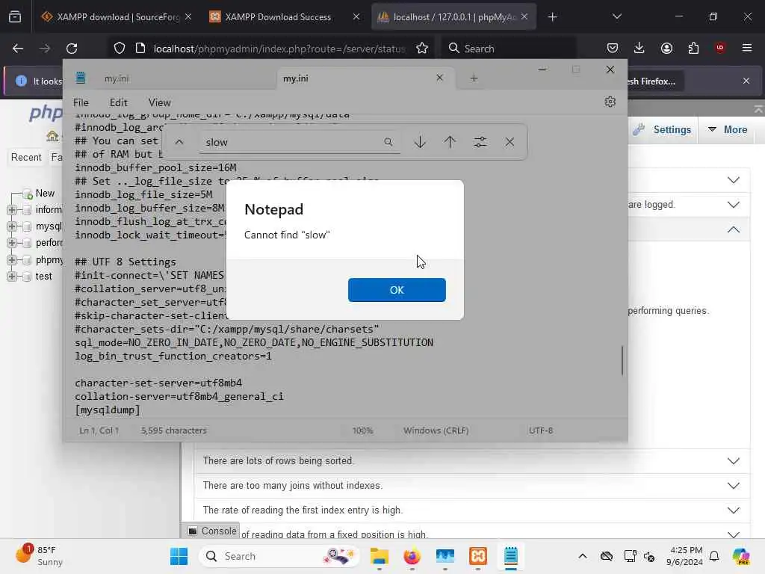This screenshot has height=574, width=765.
Task: Add a new Notepad tab
Action: pos(474,78)
